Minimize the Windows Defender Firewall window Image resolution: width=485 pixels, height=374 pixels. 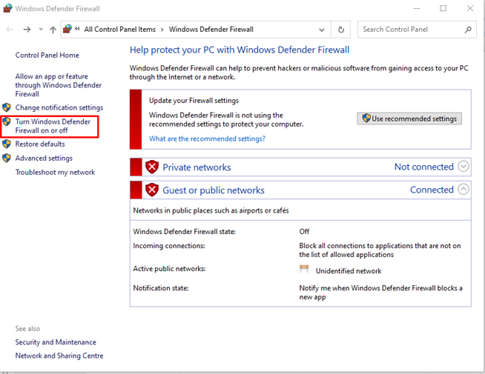[417, 8]
